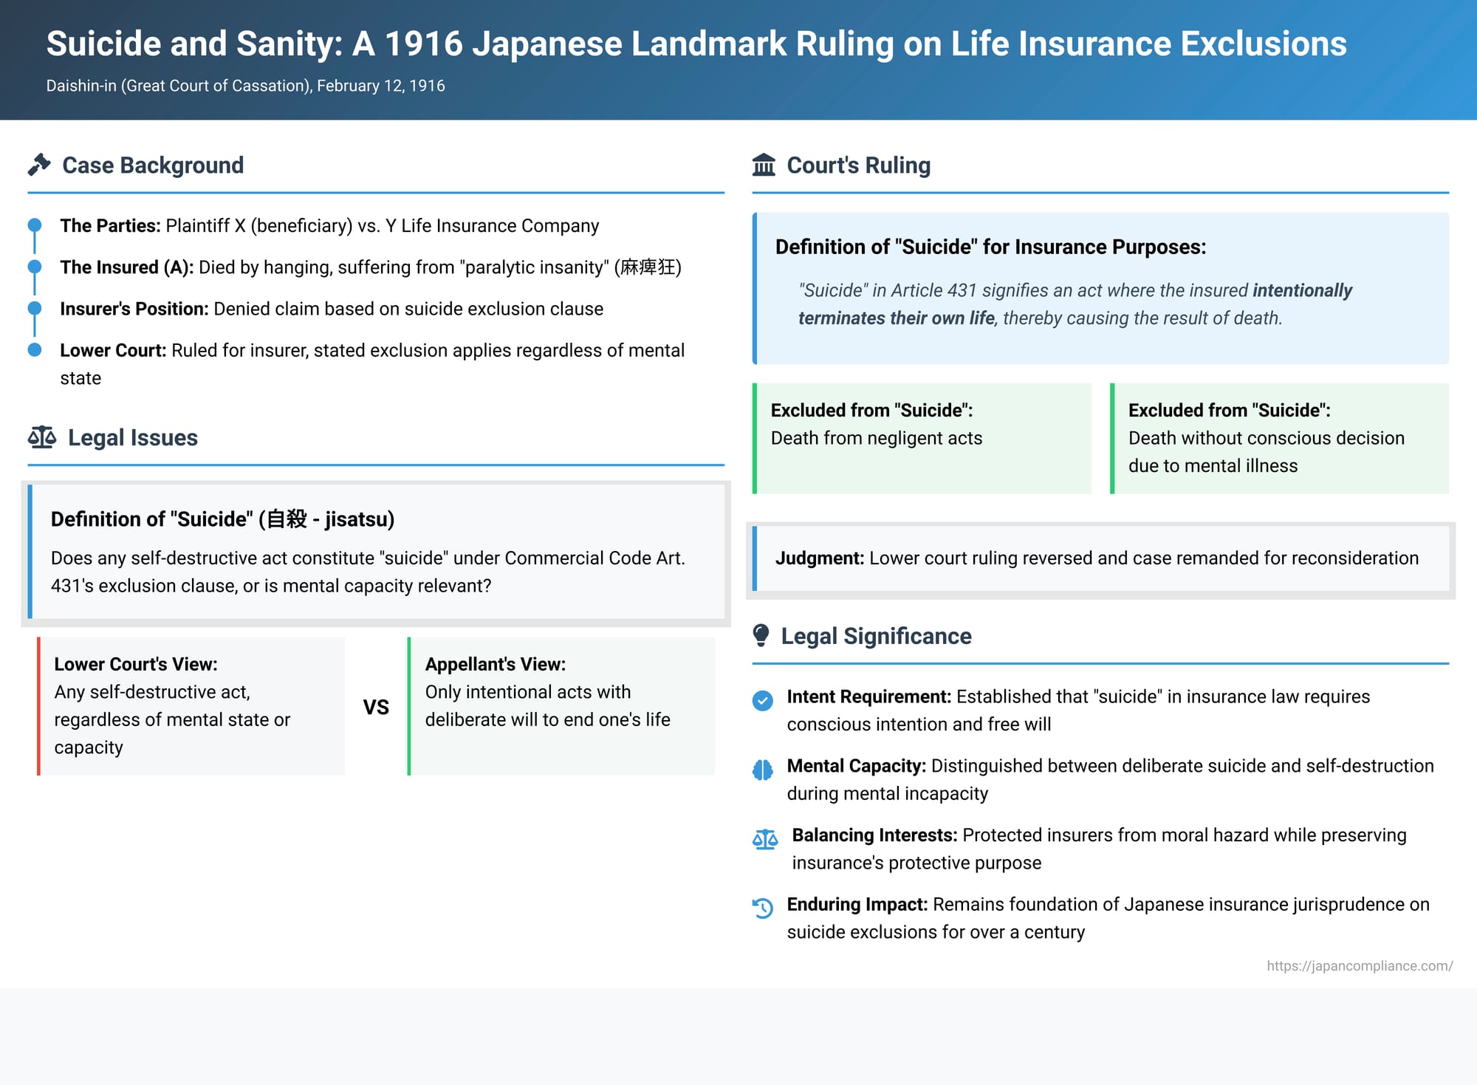The image size is (1477, 1085).
Task: Click the Lower Court ruled for insurer text
Action: 372,363
